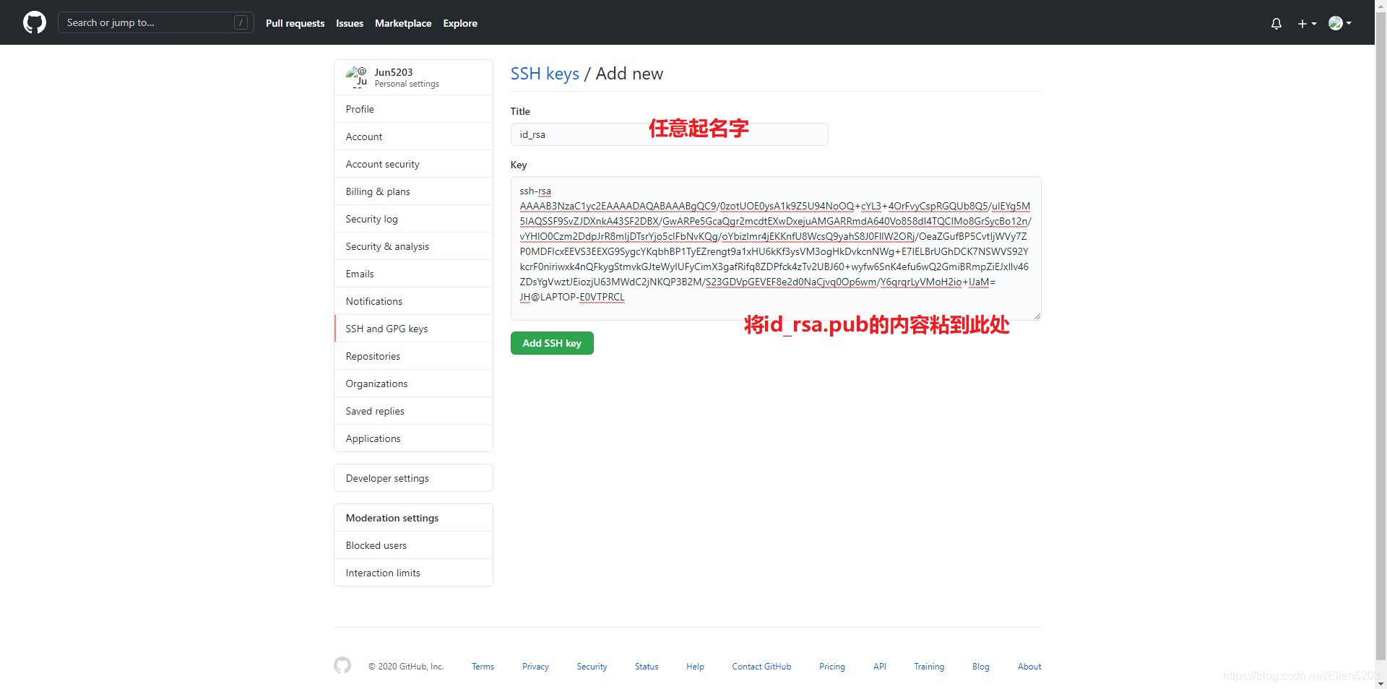Open Saved replies settings
1387x689 pixels.
click(413, 411)
